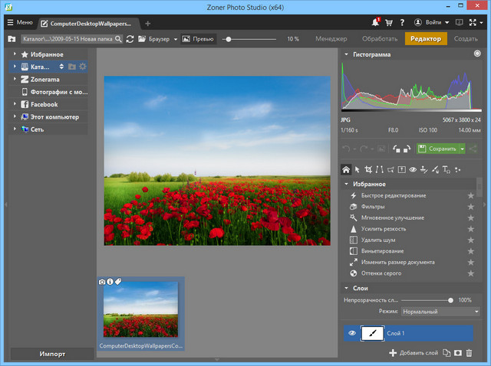Open the dropdown arrow beside Сохранить
The height and width of the screenshot is (366, 491).
click(x=463, y=149)
